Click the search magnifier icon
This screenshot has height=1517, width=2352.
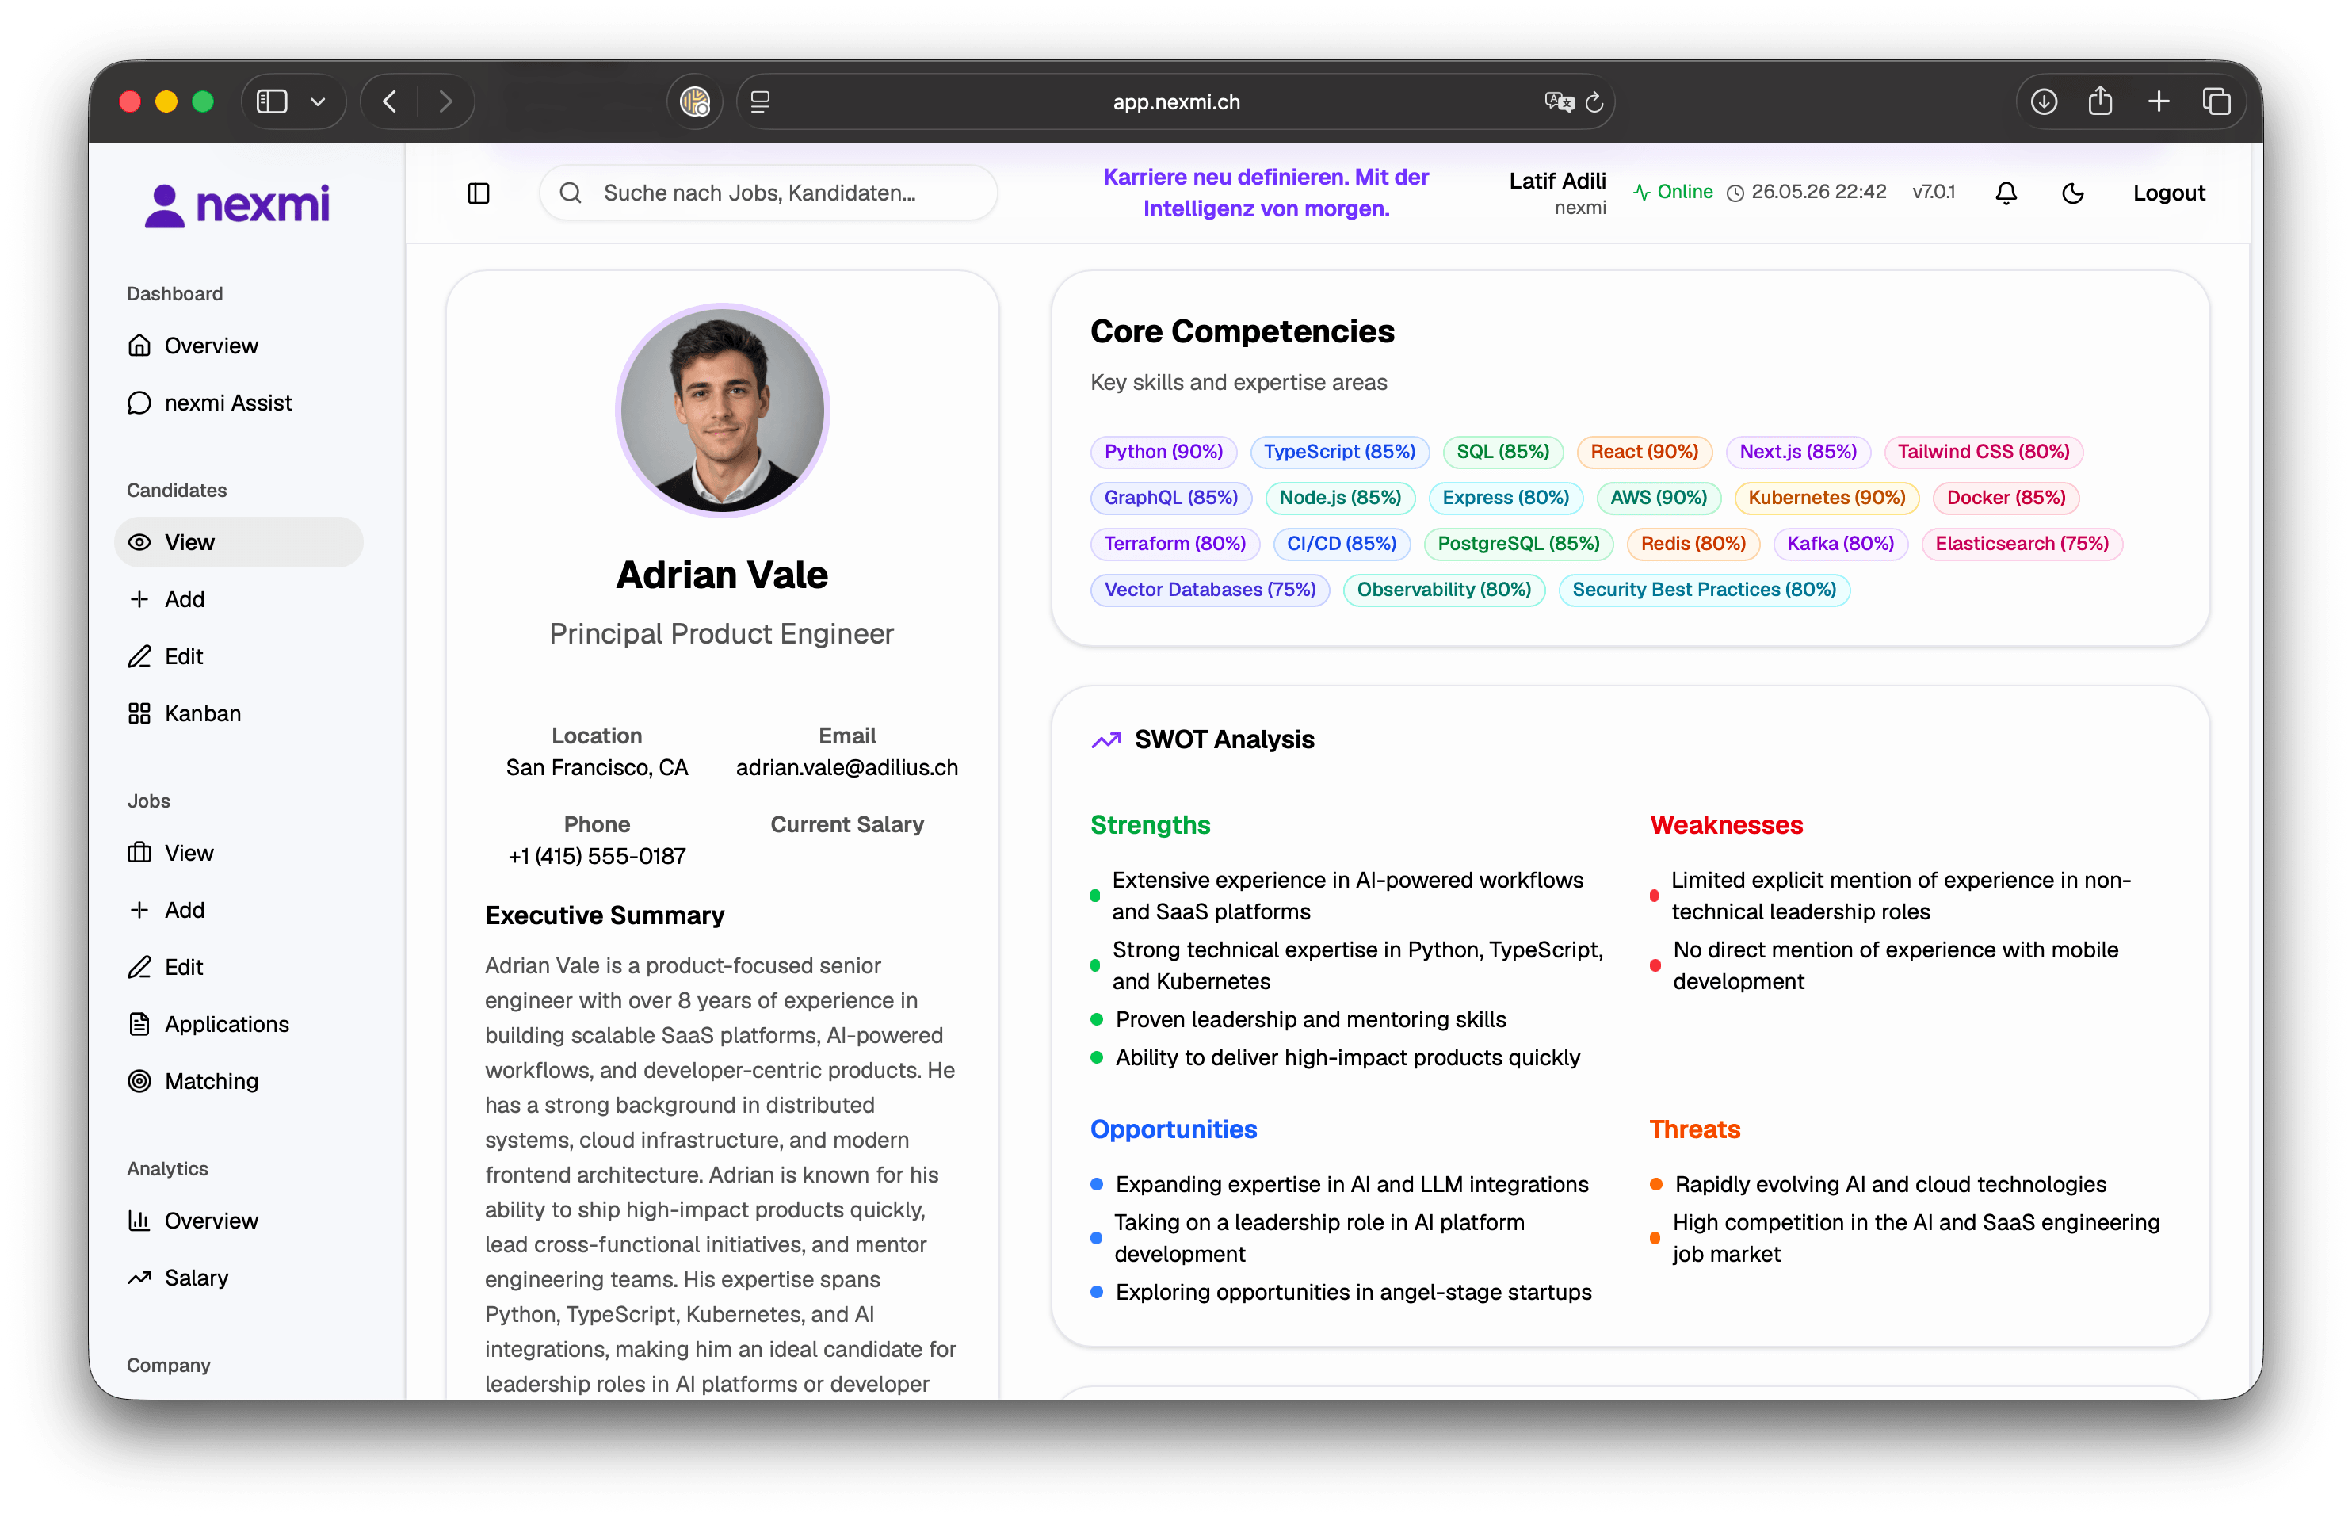(x=571, y=193)
